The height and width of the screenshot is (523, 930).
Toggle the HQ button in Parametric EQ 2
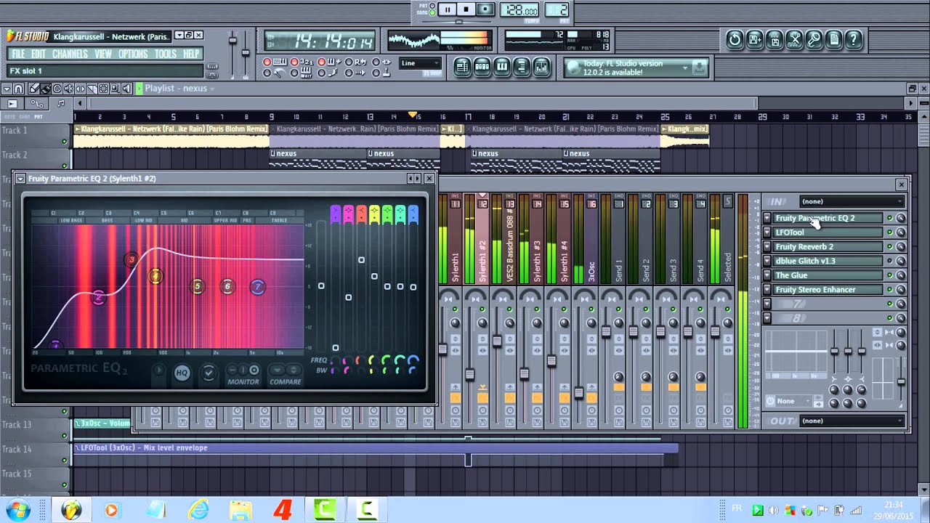[182, 373]
